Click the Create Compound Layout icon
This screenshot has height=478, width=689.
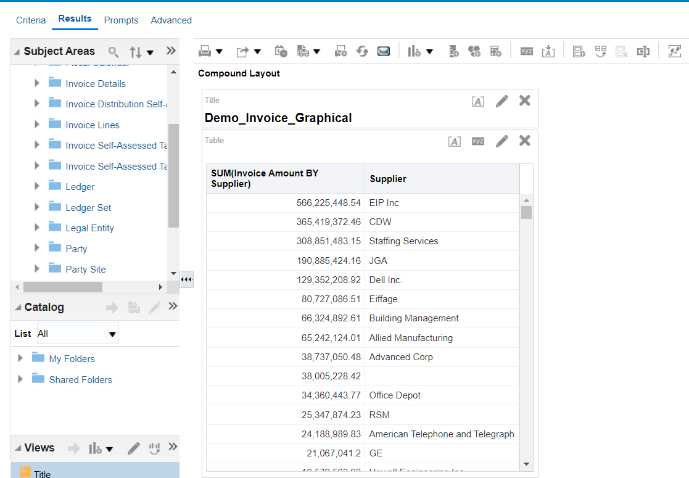[x=579, y=51]
